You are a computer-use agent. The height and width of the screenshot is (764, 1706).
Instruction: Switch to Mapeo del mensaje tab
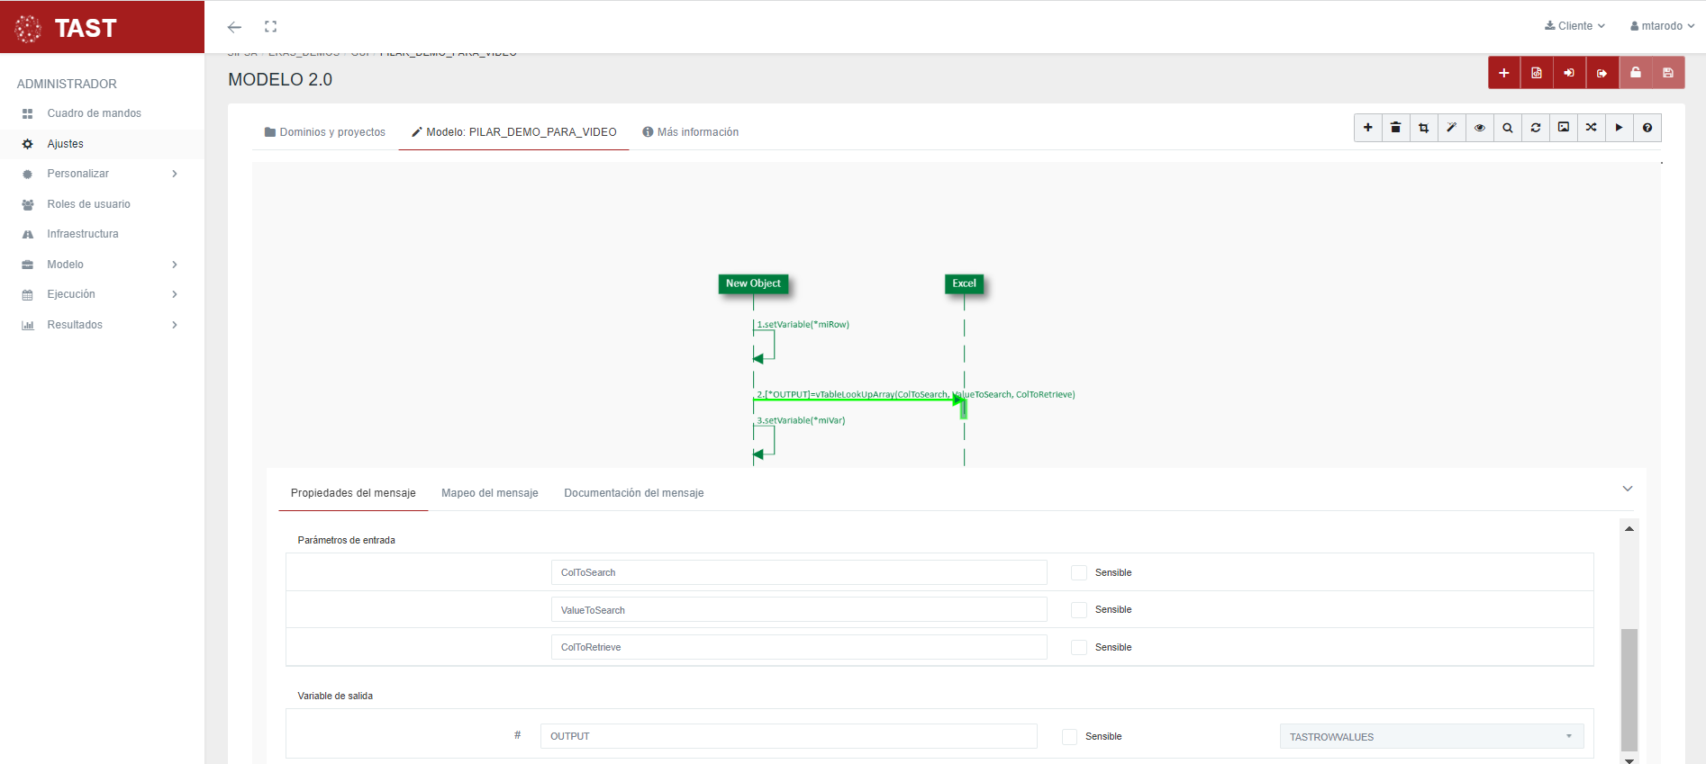tap(489, 493)
